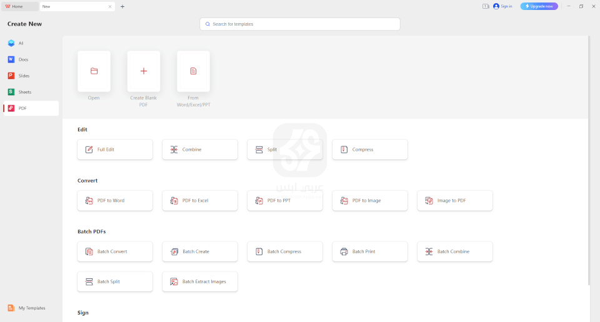This screenshot has width=600, height=322.
Task: Select From Word/Excel/PPT tile
Action: tap(193, 71)
